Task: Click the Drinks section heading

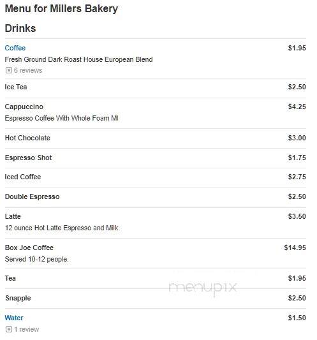Action: point(20,29)
